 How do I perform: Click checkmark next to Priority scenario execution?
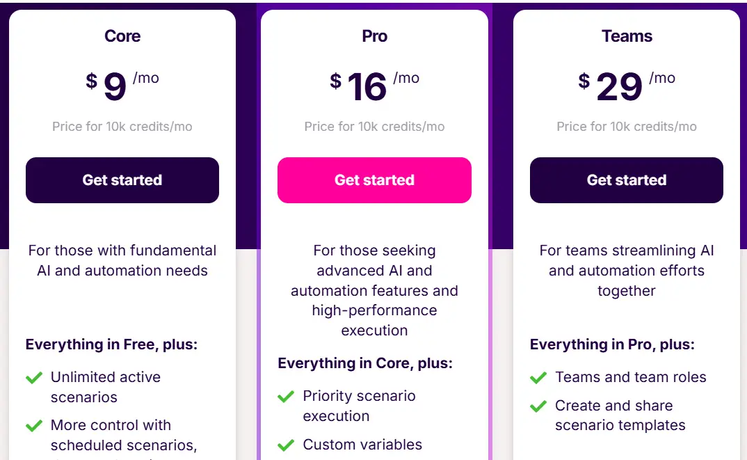[286, 397]
